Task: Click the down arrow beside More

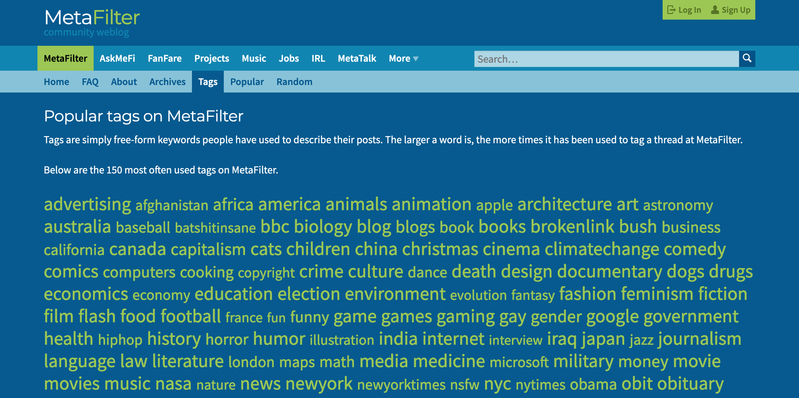Action: coord(415,59)
